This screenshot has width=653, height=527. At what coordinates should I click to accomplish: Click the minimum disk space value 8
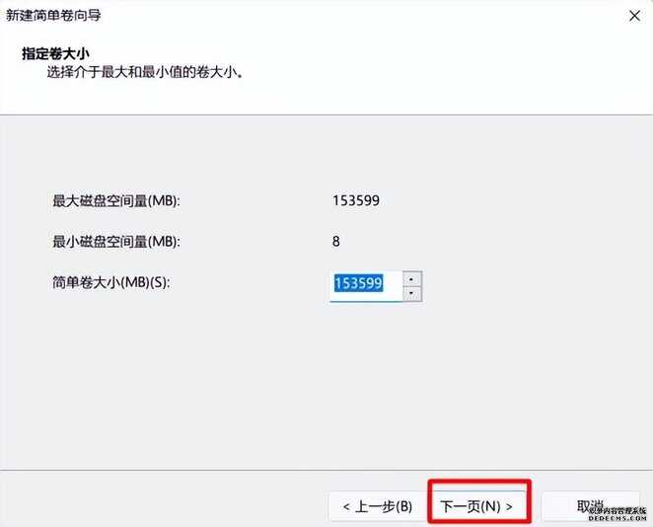click(336, 241)
